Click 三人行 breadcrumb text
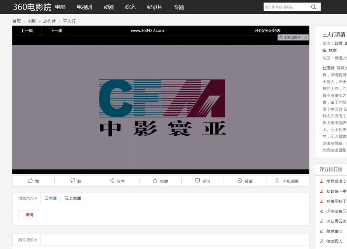The height and width of the screenshot is (249, 347). (x=69, y=21)
